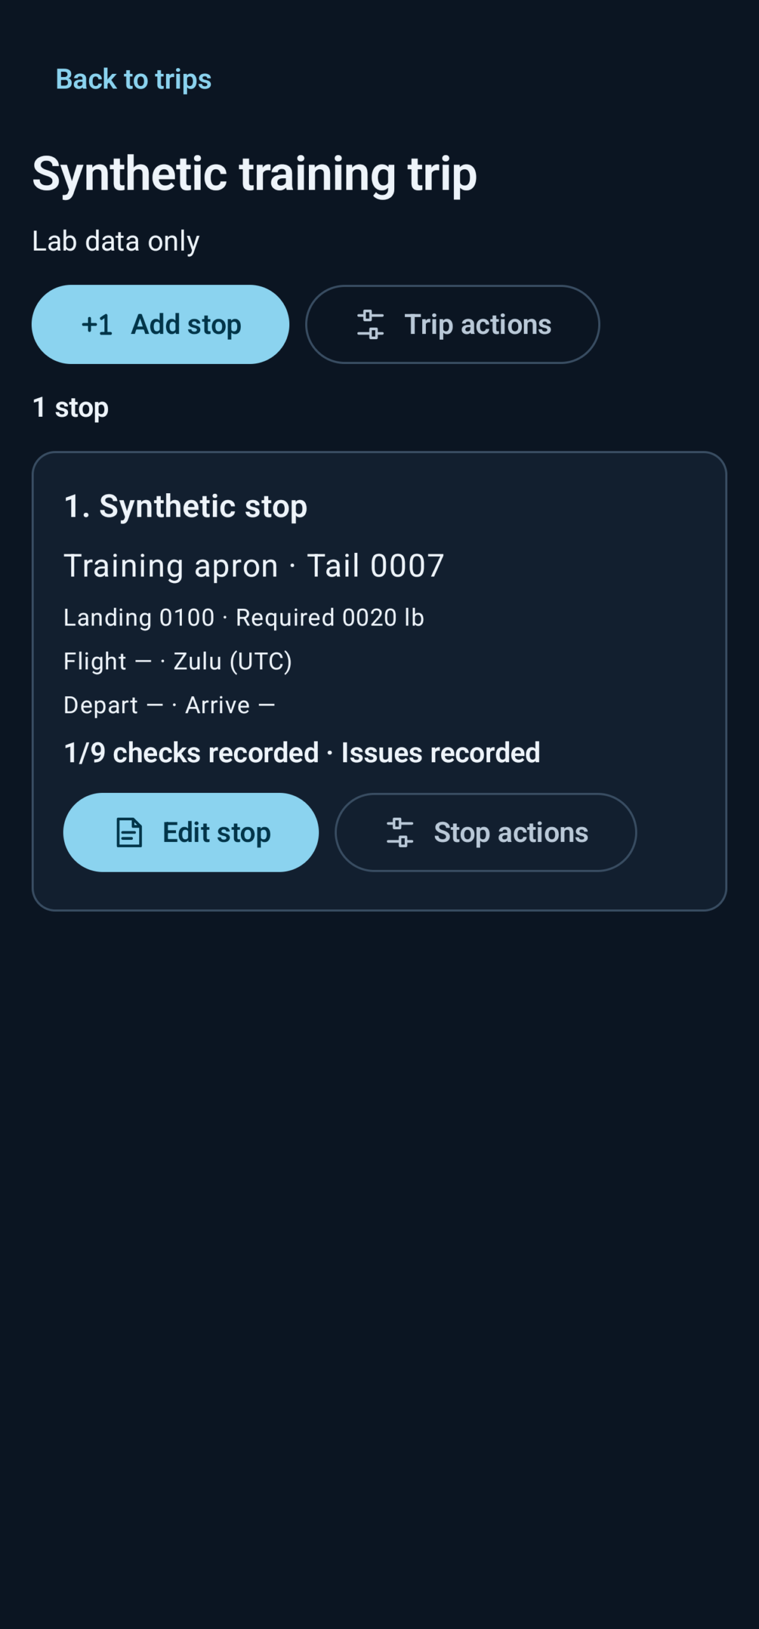The width and height of the screenshot is (759, 1629).
Task: Click the 'Flight — · Zulu (UTC)' line
Action: pos(177,662)
